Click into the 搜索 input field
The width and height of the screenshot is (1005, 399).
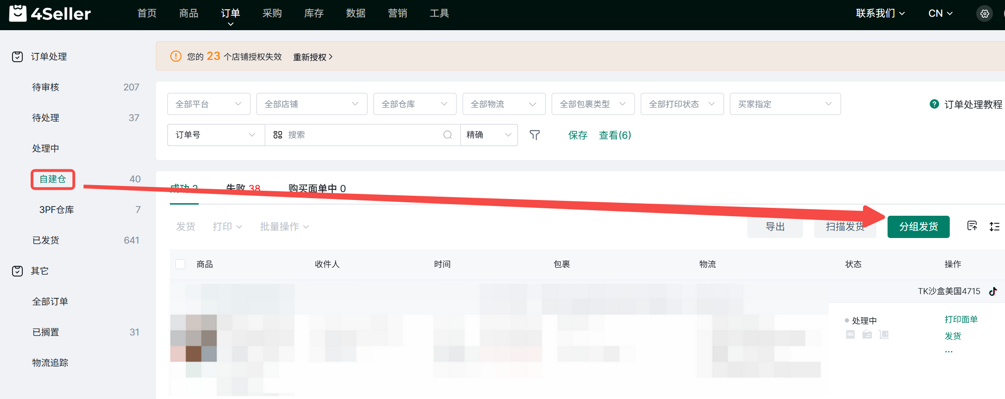(x=362, y=135)
